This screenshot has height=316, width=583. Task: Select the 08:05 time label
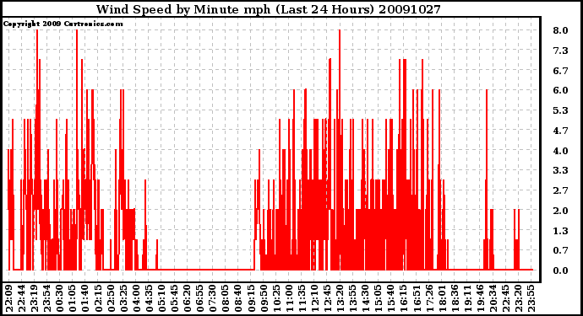click(x=226, y=298)
